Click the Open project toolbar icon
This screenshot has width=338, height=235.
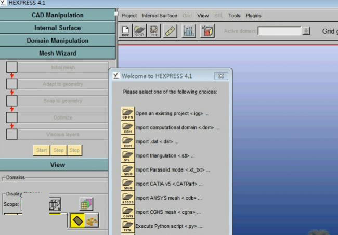point(139,31)
